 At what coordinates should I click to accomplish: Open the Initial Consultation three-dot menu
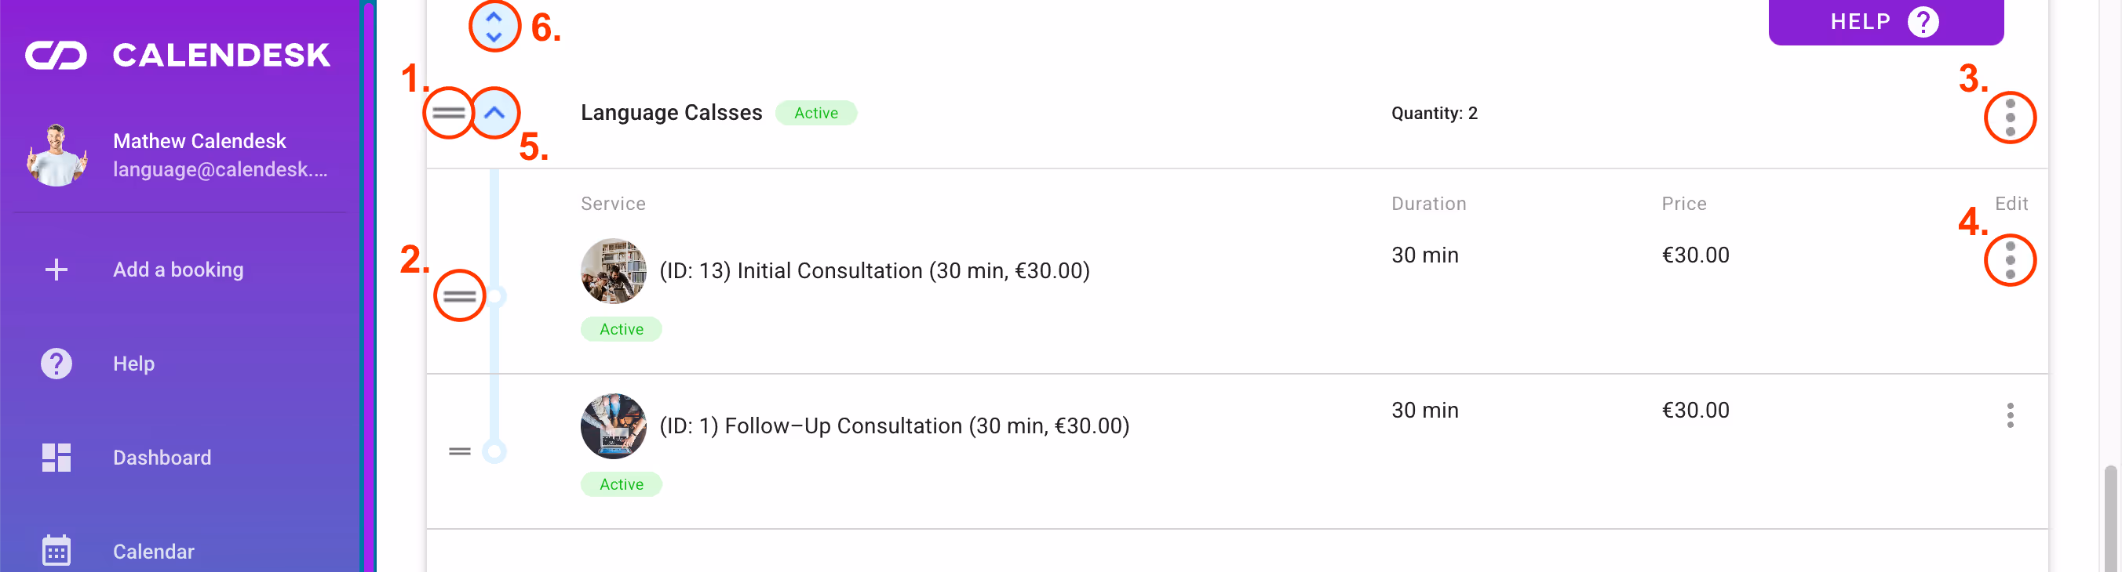point(2010,260)
